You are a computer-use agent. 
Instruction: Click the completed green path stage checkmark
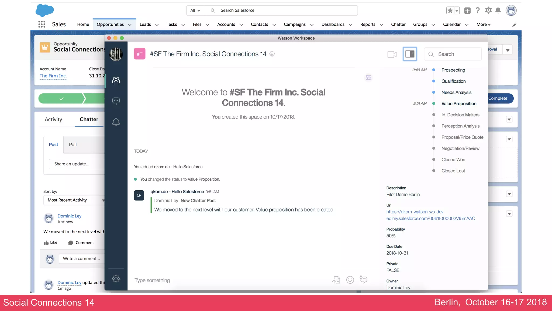61,99
